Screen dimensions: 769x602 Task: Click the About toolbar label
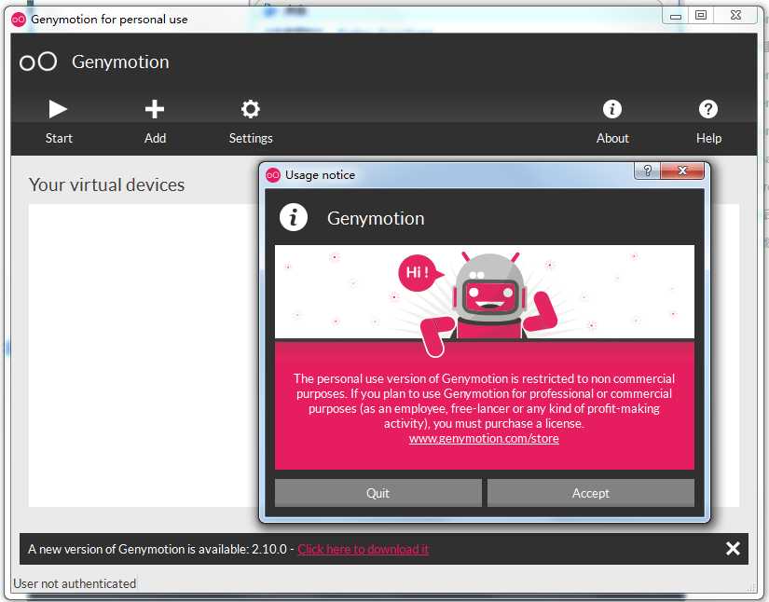click(x=612, y=138)
